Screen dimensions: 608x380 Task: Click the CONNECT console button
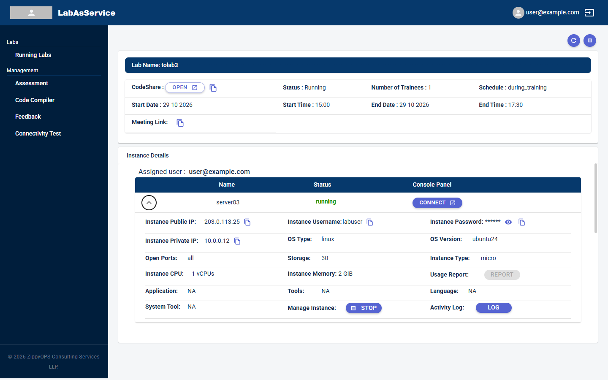(x=437, y=203)
